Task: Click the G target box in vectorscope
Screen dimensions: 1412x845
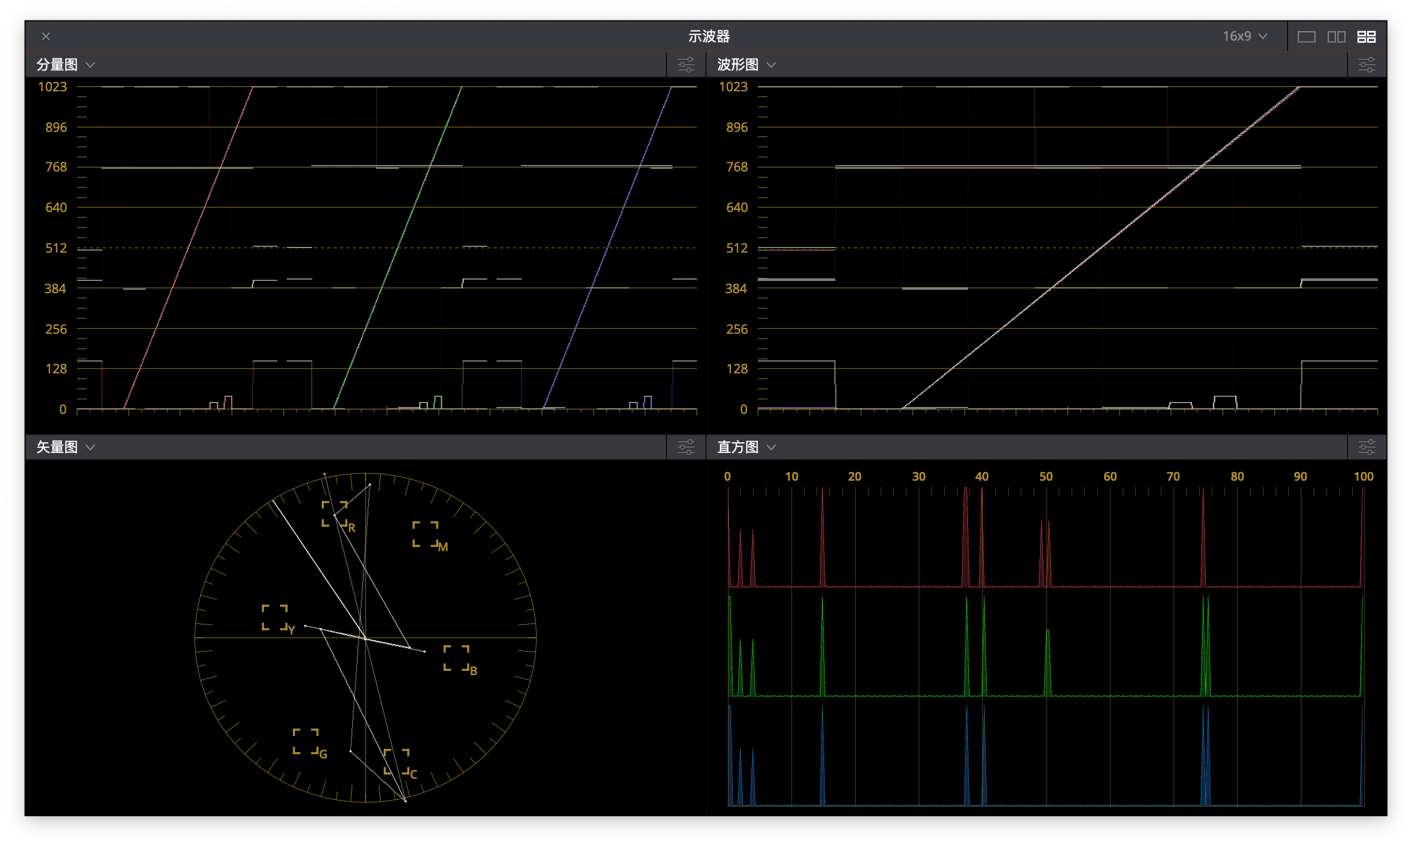Action: [305, 741]
